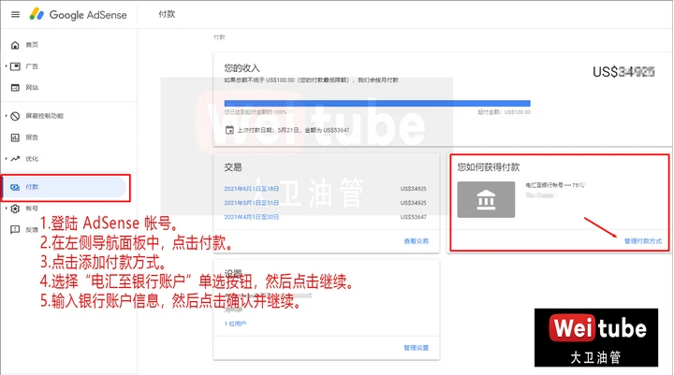This screenshot has width=674, height=375.
Task: Click the 您如何获得付款 card heading
Action: (489, 167)
